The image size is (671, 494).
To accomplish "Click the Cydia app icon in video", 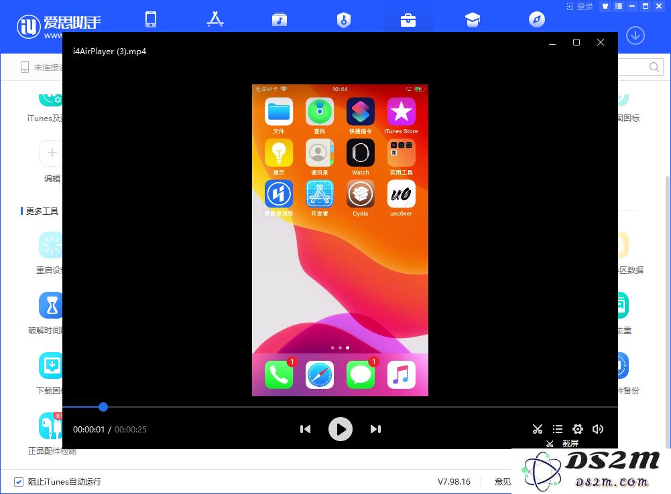I will click(x=361, y=193).
